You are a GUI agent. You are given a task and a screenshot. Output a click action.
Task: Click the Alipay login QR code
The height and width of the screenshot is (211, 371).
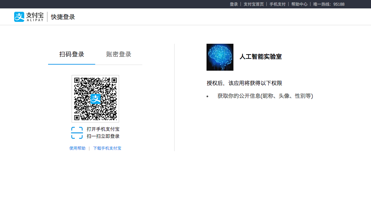point(95,99)
